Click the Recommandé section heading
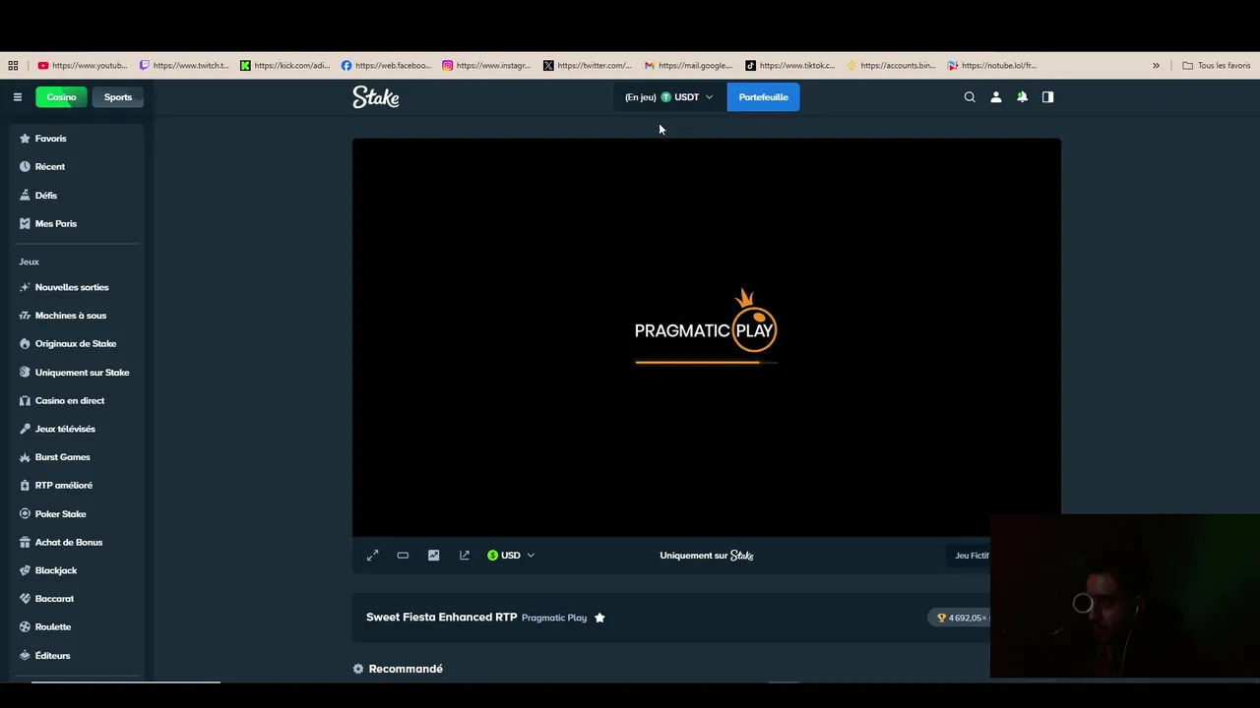 coord(406,669)
